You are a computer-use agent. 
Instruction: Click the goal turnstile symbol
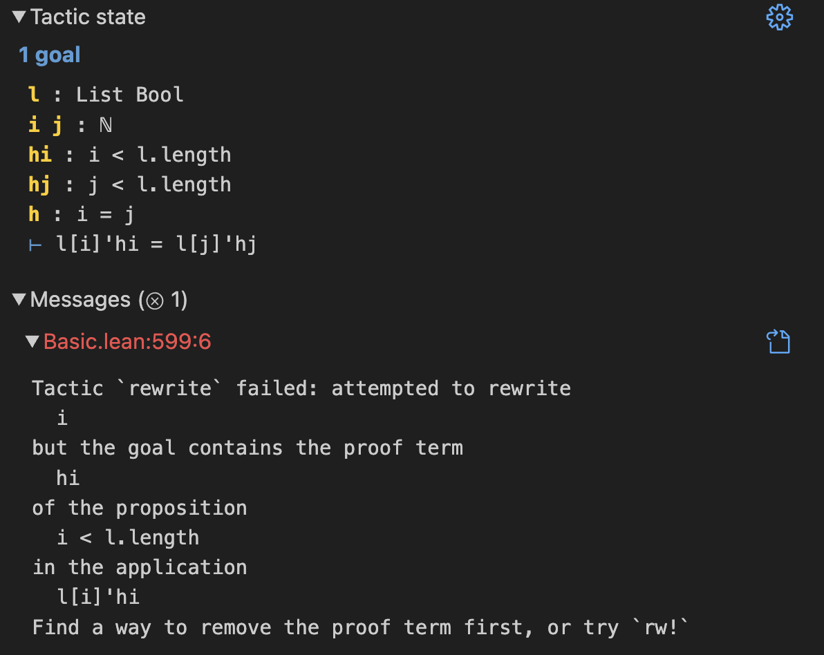coord(35,244)
